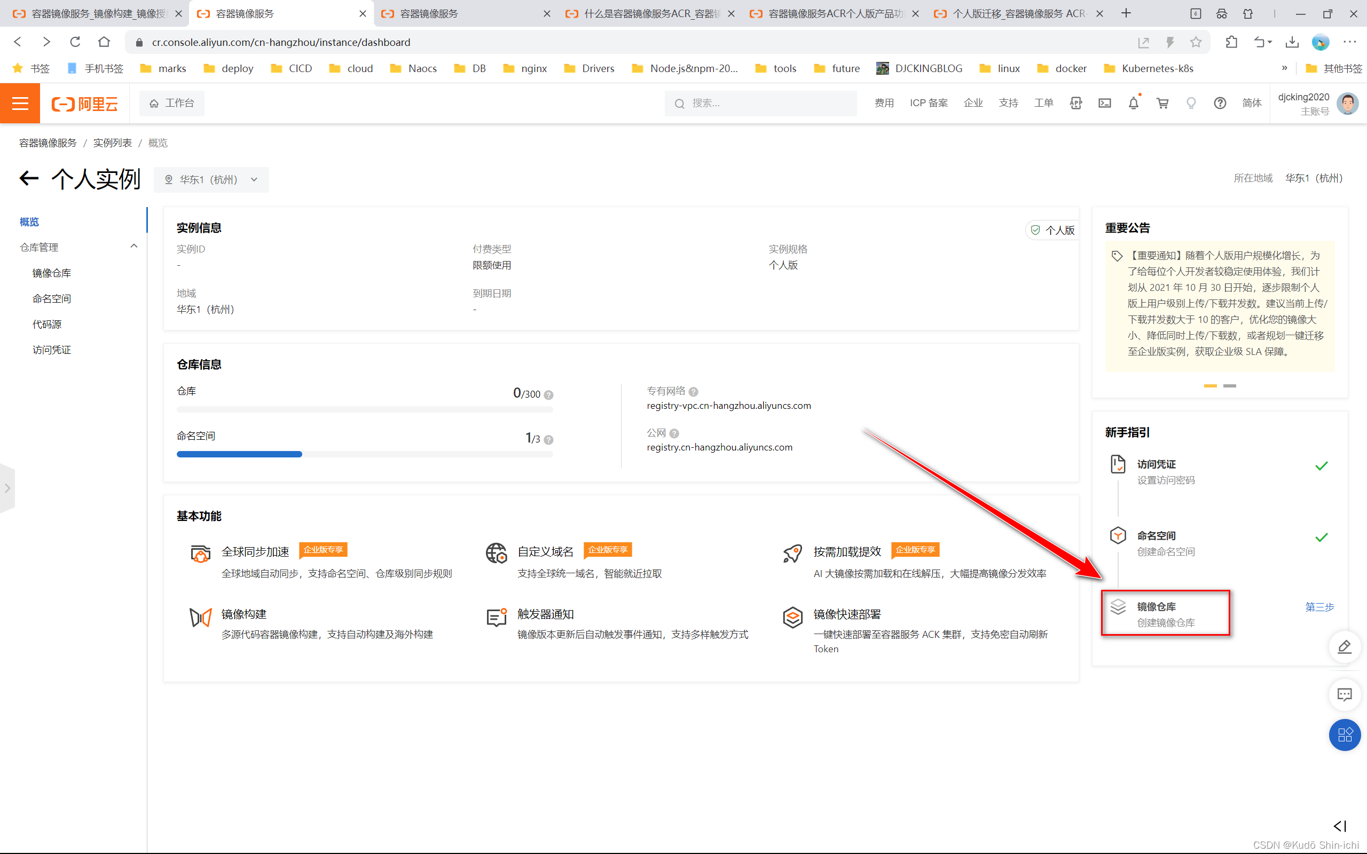Click the notification bell icon

pos(1133,104)
